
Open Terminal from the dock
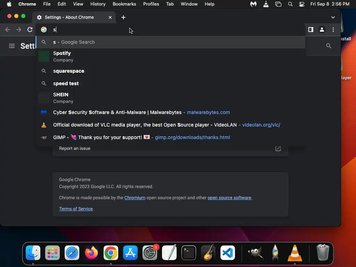[x=189, y=253]
